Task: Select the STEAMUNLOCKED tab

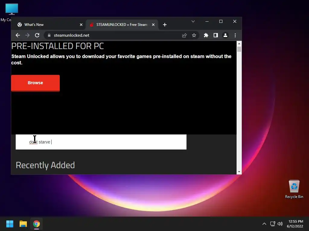Action: pos(122,25)
